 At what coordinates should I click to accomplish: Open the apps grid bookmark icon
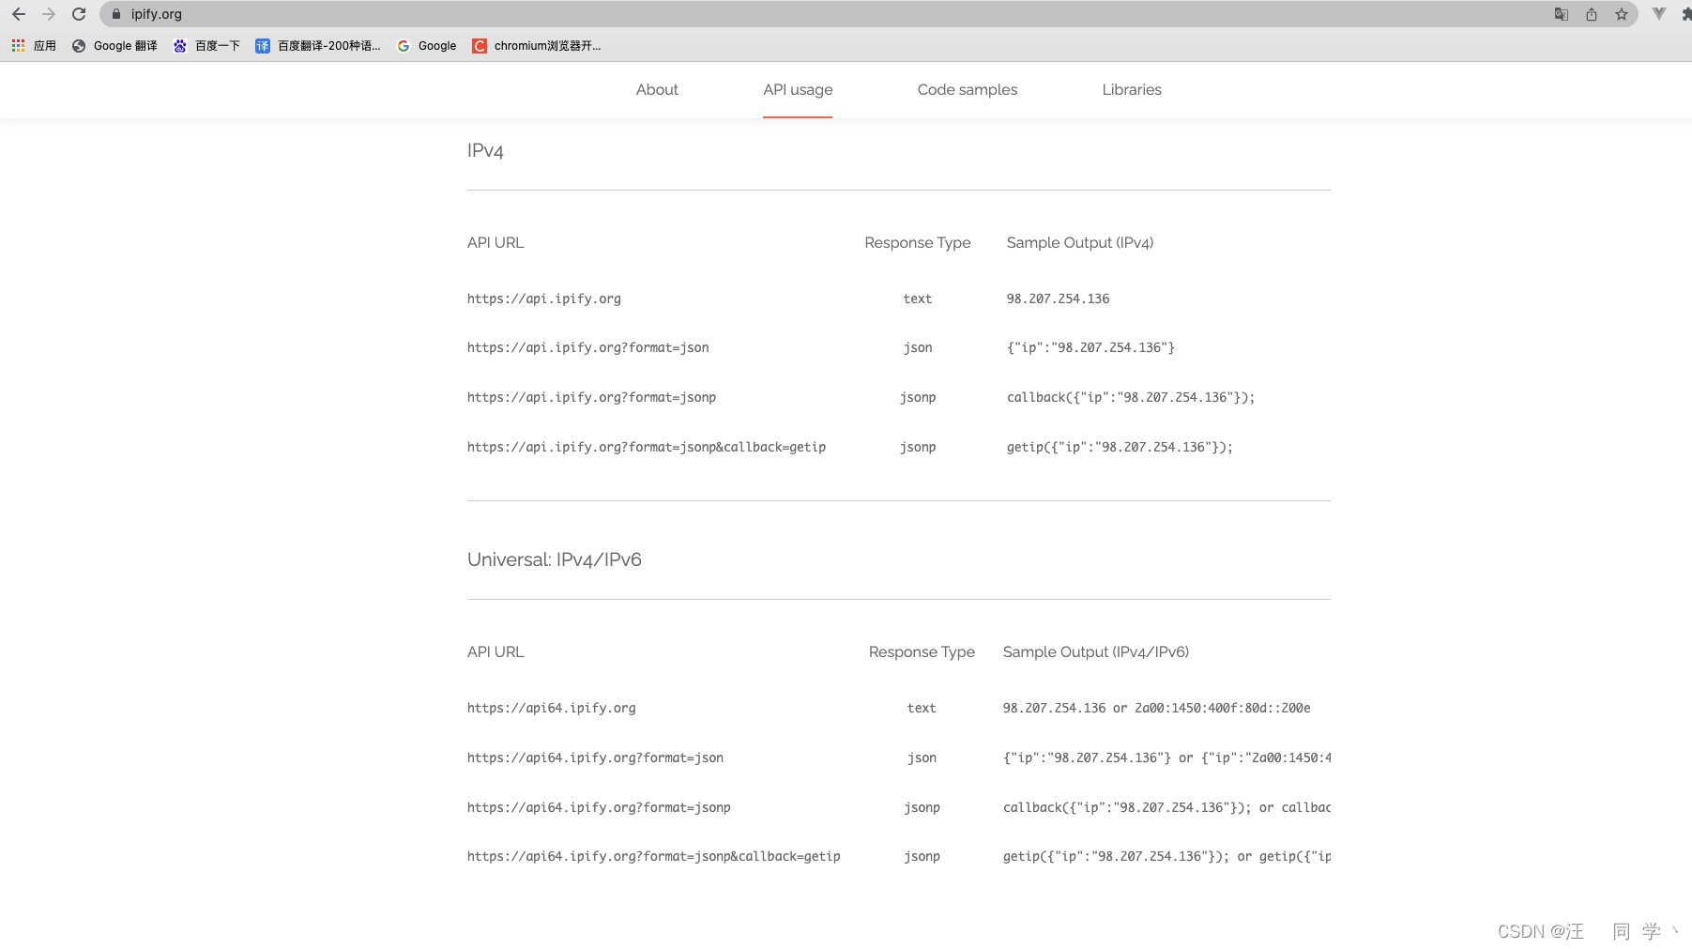pyautogui.click(x=19, y=45)
